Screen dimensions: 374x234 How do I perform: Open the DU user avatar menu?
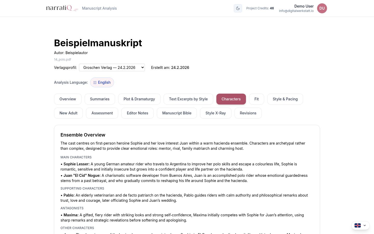[x=322, y=8]
